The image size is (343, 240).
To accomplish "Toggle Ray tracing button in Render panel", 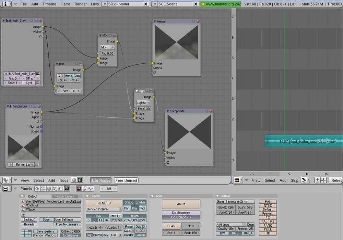I will click(x=134, y=209).
